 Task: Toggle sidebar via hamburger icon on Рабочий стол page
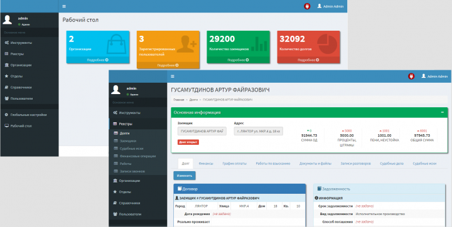[x=64, y=6]
